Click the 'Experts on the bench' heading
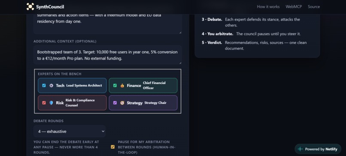 (60, 74)
